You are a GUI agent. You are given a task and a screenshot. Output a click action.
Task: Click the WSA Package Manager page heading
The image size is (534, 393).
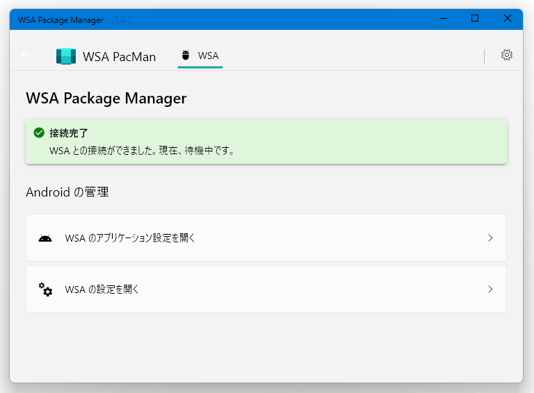pyautogui.click(x=106, y=99)
